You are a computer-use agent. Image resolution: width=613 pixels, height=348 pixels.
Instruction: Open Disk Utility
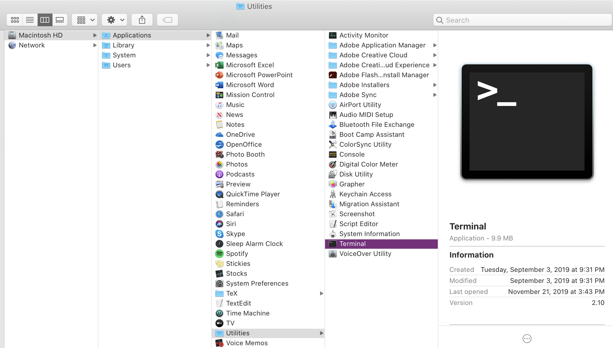(357, 174)
